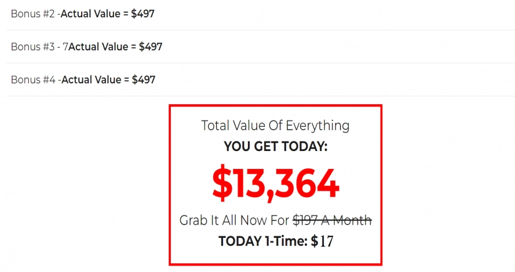Click the bold "YOU GET TODAY:" text
This screenshot has height=272, width=515.
[275, 147]
